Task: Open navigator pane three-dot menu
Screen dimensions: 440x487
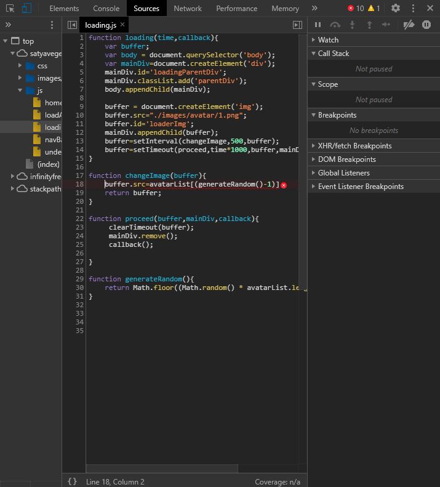Action: 52,25
